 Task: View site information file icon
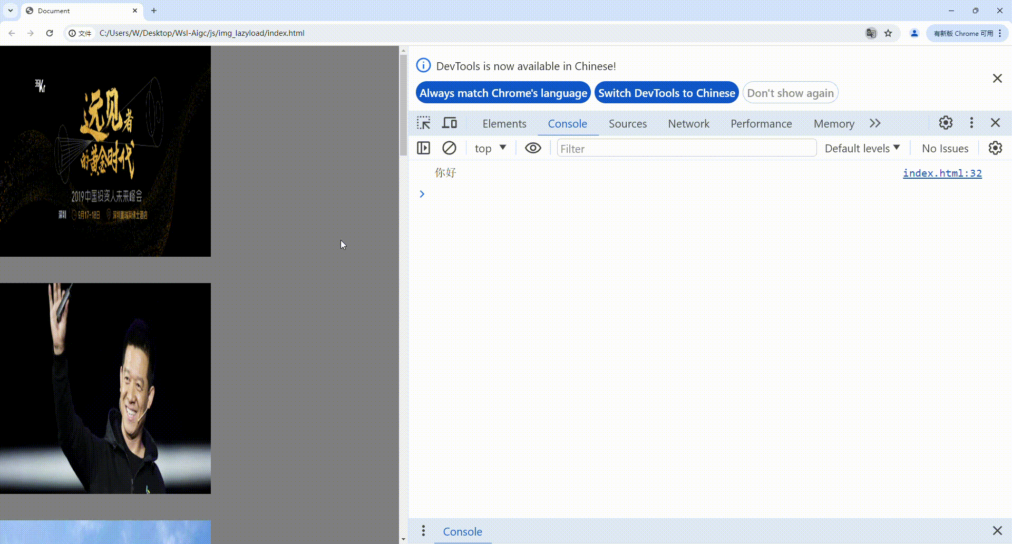[80, 33]
